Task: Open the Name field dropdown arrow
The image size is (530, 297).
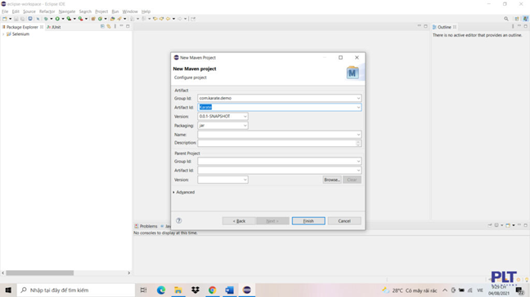Action: pos(358,135)
